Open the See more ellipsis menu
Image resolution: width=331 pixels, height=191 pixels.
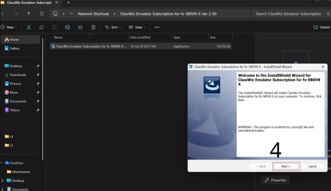[x=157, y=27]
